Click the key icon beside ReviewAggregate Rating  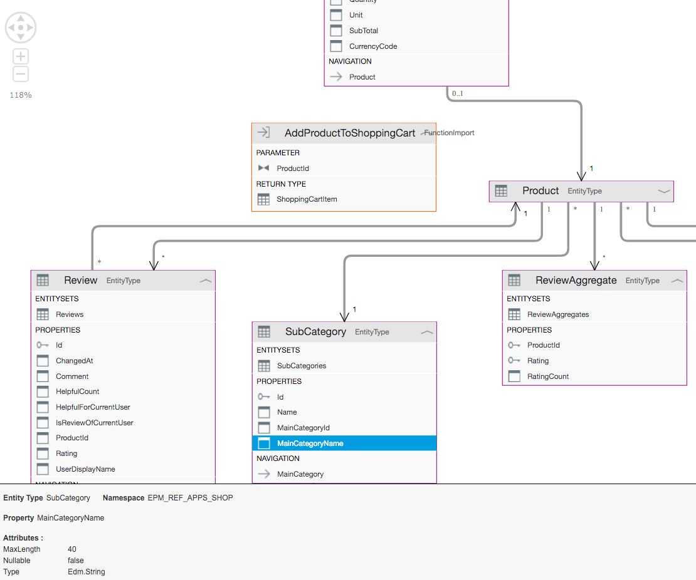[514, 361]
